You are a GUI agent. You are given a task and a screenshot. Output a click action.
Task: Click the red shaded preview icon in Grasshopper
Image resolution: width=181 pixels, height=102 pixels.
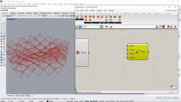163,27
